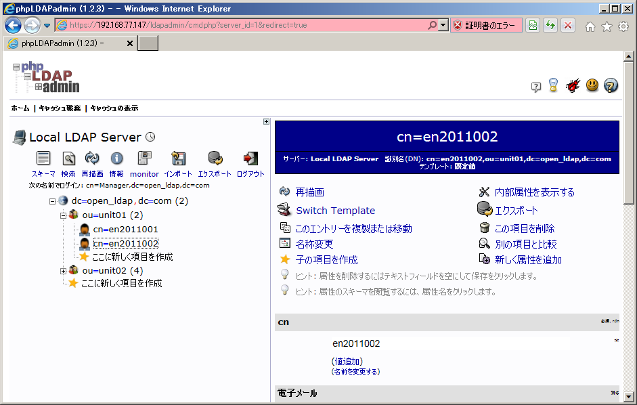637x405 pixels.
Task: Click the tree refresh (再描画) icon
Action: pos(92,158)
